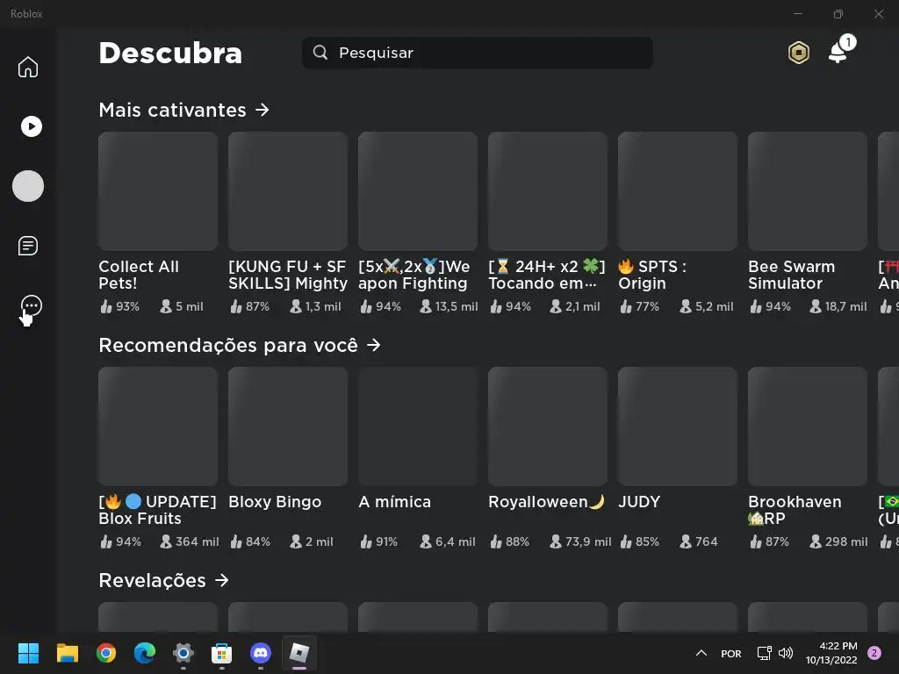Open the clock showing 4:22 PM
The width and height of the screenshot is (899, 674).
pyautogui.click(x=831, y=653)
